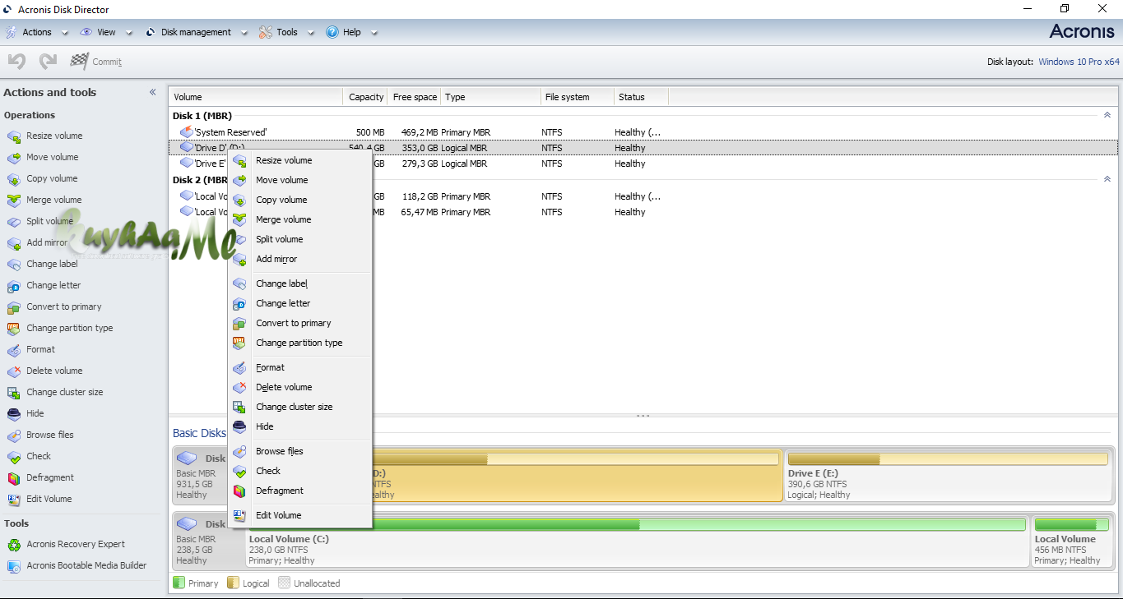This screenshot has height=599, width=1123.
Task: Click the Change letter icon in sidebar
Action: [14, 286]
